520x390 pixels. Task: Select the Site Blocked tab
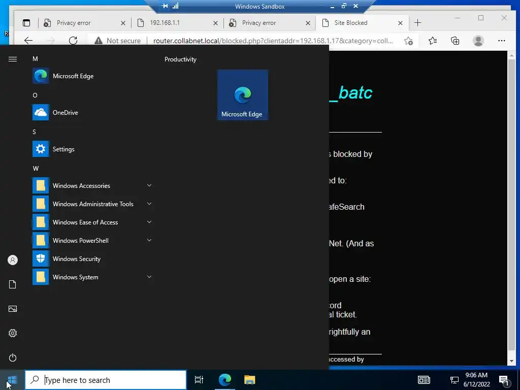(x=362, y=23)
